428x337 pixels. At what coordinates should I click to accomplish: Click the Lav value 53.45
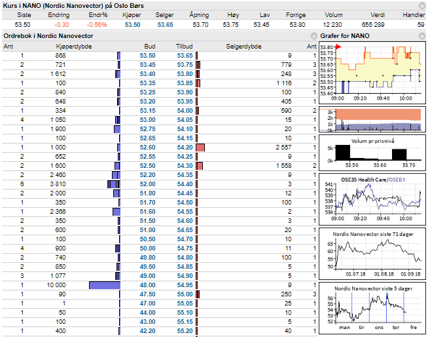261,25
